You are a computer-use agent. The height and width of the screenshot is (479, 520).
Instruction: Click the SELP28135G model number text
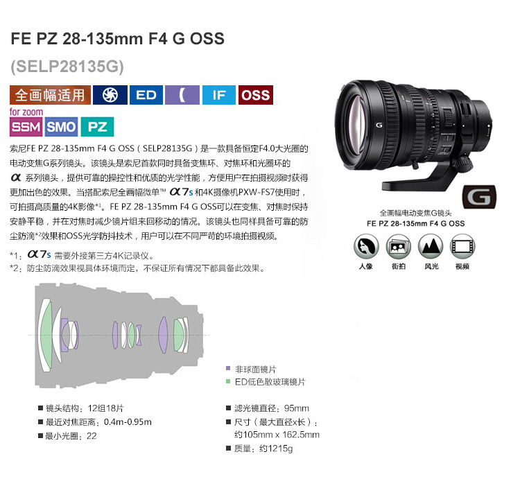coord(67,66)
